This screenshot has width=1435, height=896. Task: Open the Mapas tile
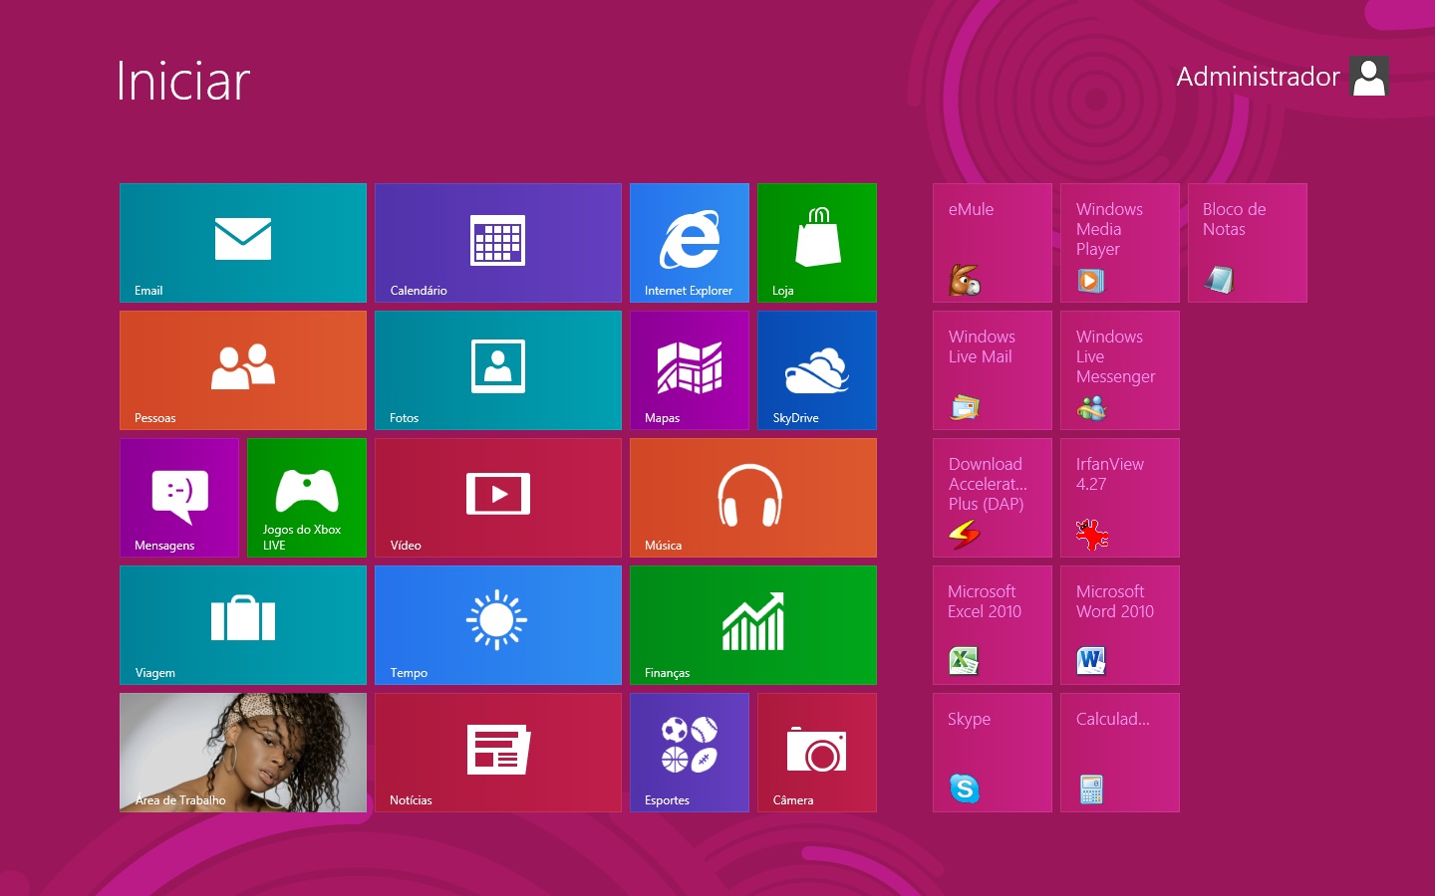(689, 369)
